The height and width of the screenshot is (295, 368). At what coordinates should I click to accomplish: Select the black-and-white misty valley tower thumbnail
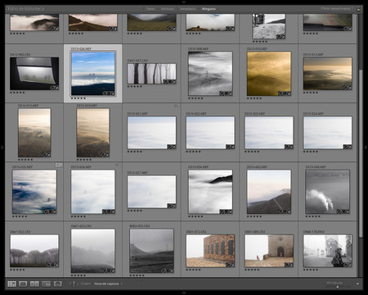coord(210,74)
